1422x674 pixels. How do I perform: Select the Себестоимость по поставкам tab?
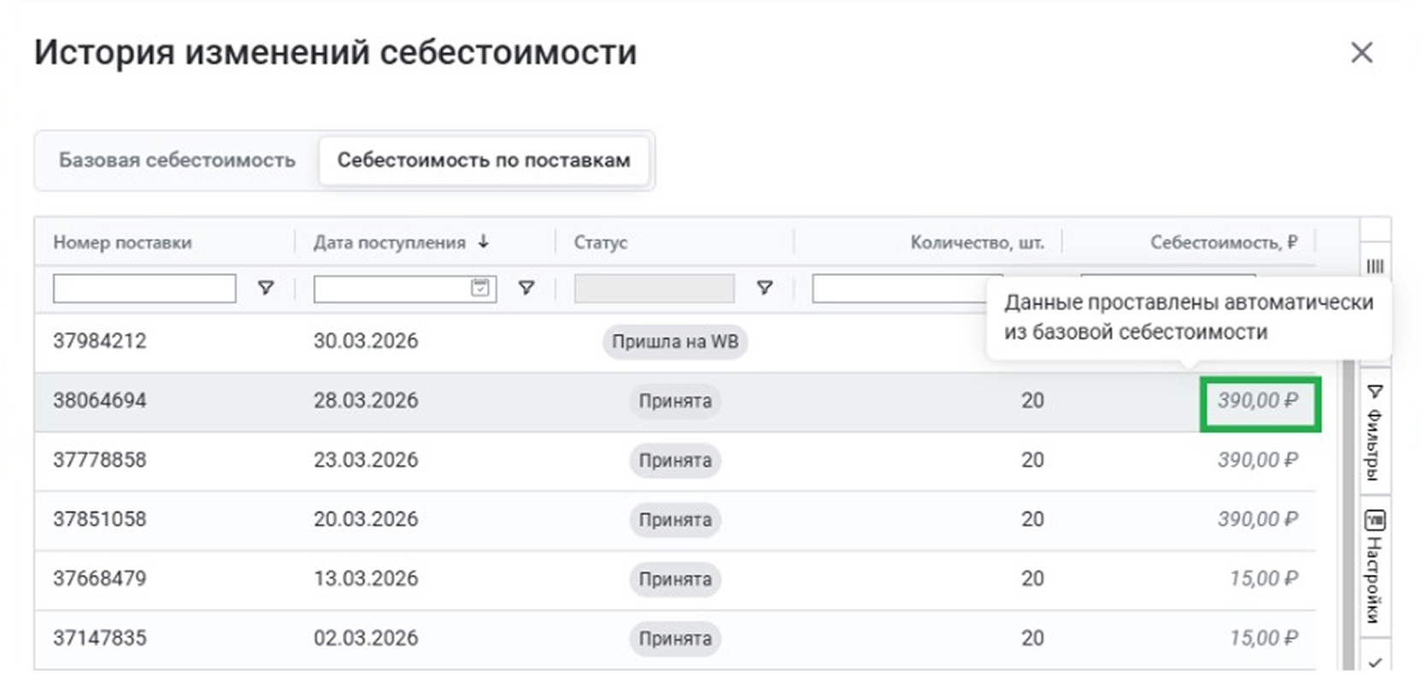[484, 161]
